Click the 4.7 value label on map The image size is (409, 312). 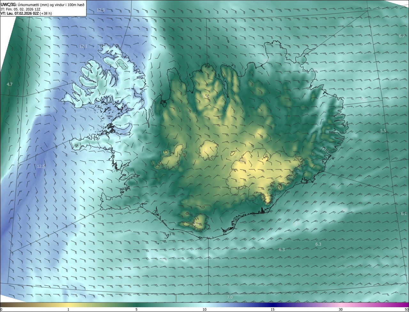[x=10, y=85]
